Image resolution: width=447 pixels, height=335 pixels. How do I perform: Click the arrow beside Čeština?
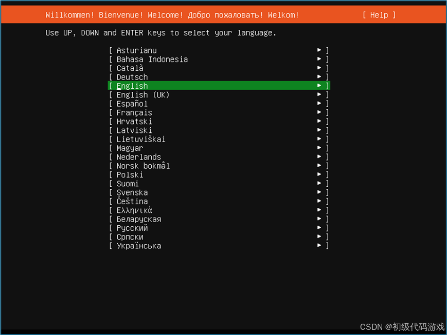319,201
